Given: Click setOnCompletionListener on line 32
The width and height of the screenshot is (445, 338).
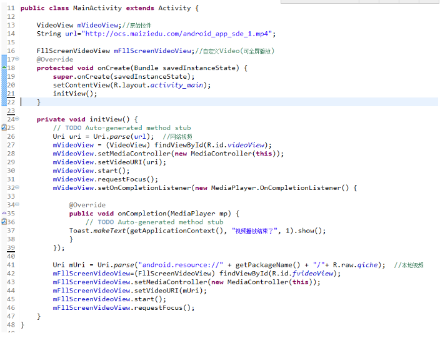Looking at the screenshot, I should 144,188.
